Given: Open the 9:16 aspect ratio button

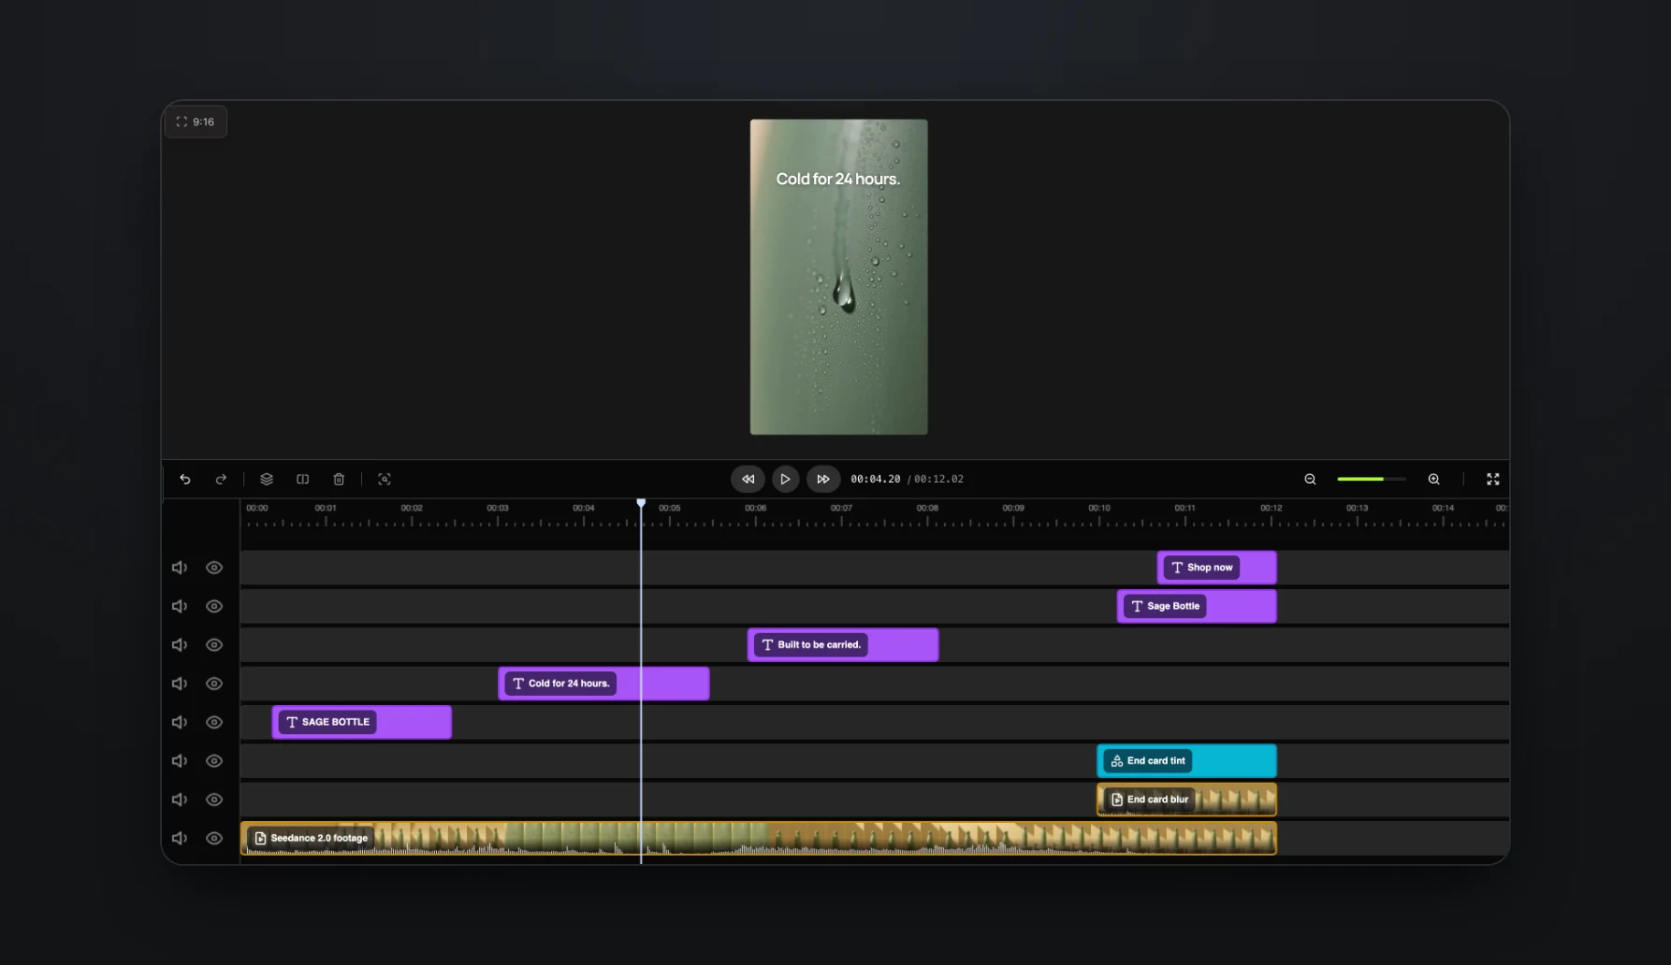Looking at the screenshot, I should click(196, 122).
